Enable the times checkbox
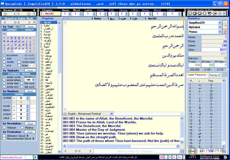230x160 pixels. (19, 65)
